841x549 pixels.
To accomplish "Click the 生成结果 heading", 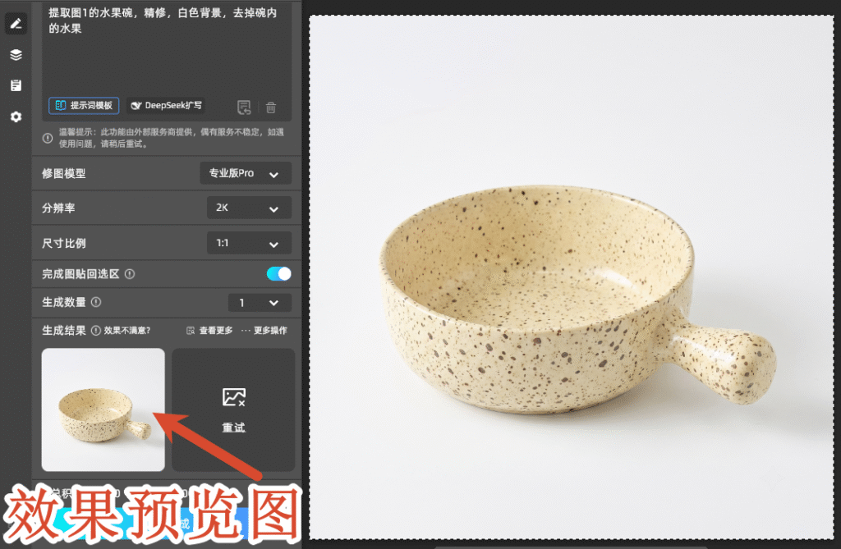I will (64, 330).
